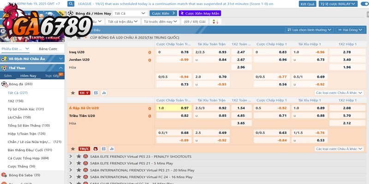Open the statistics chart icon for Á Rập Xê Út match
The width and height of the screenshot is (369, 184).
pyautogui.click(x=112, y=149)
